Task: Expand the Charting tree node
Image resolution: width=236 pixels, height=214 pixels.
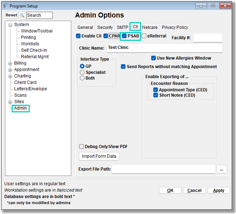Action: [x=10, y=76]
